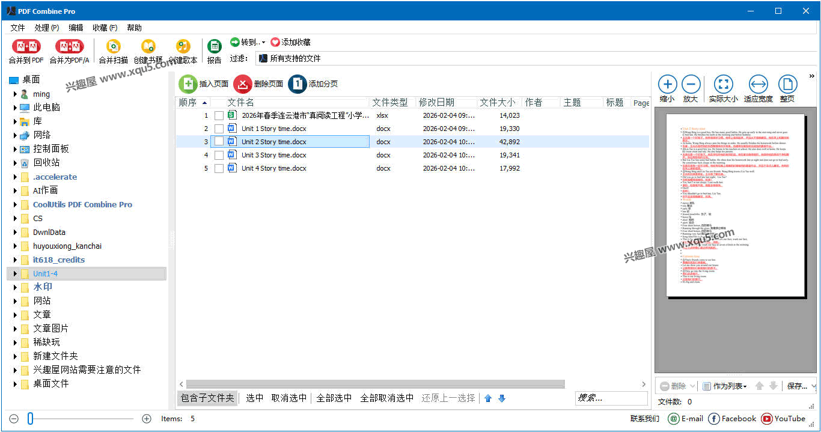Click the zoom-in plus icon in status bar
The height and width of the screenshot is (432, 821).
click(x=147, y=419)
